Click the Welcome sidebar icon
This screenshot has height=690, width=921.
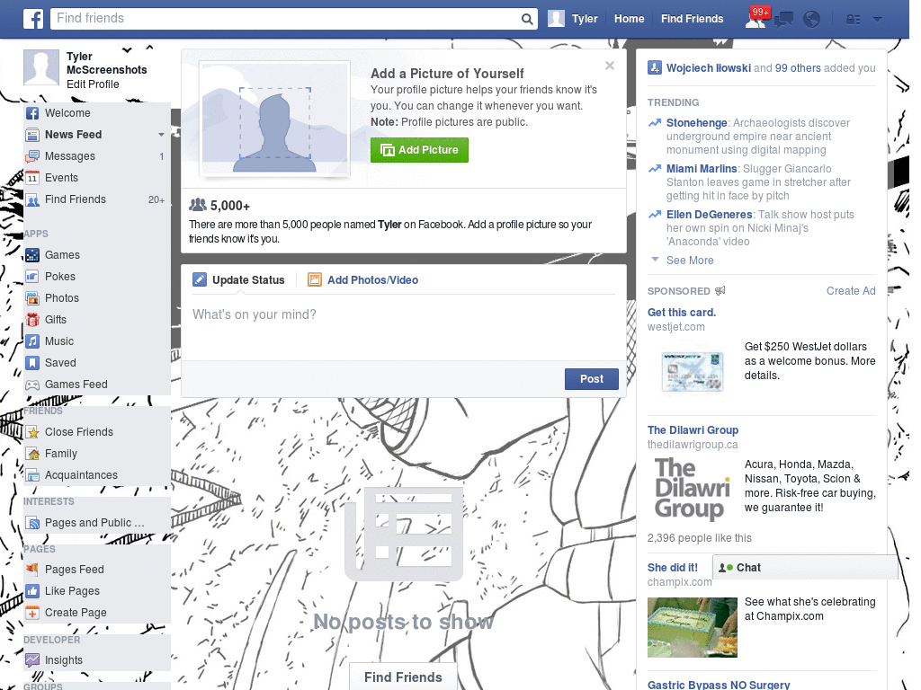(32, 113)
